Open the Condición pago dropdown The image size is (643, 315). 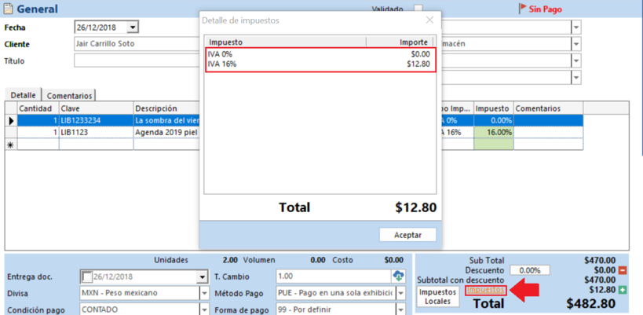tap(204, 310)
